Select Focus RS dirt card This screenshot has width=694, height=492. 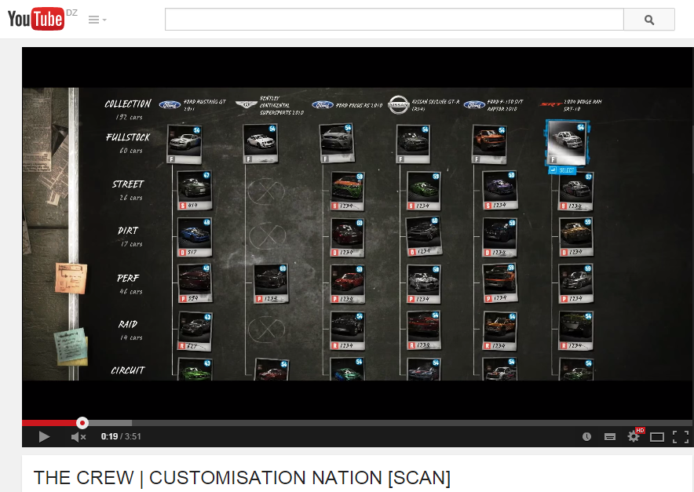pyautogui.click(x=348, y=238)
